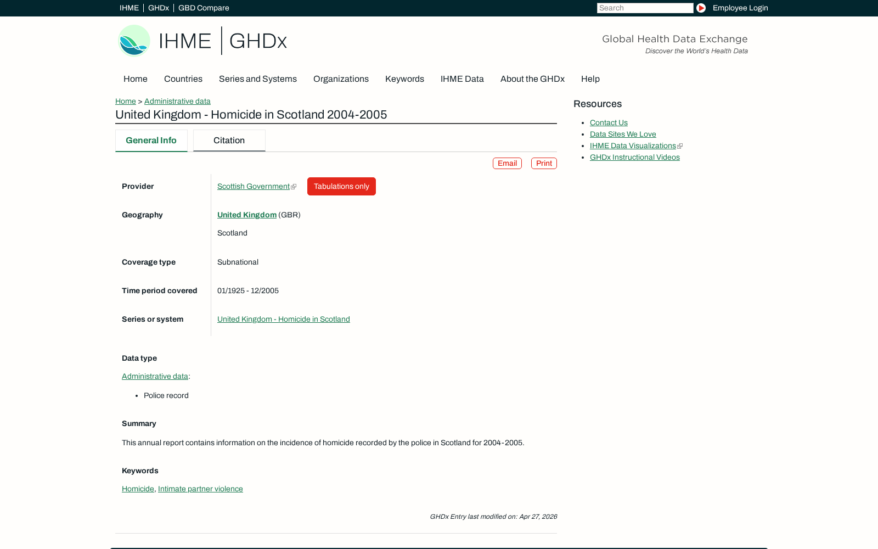The image size is (878, 549).
Task: Click the red search submit arrow icon
Action: point(701,8)
